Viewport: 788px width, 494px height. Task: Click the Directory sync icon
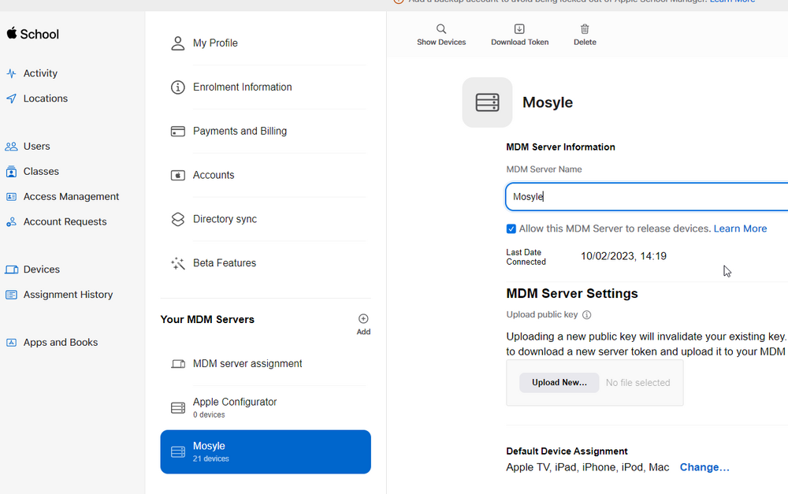click(178, 219)
